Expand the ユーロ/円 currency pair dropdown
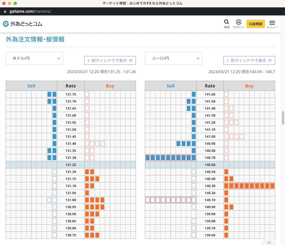 tap(173, 58)
